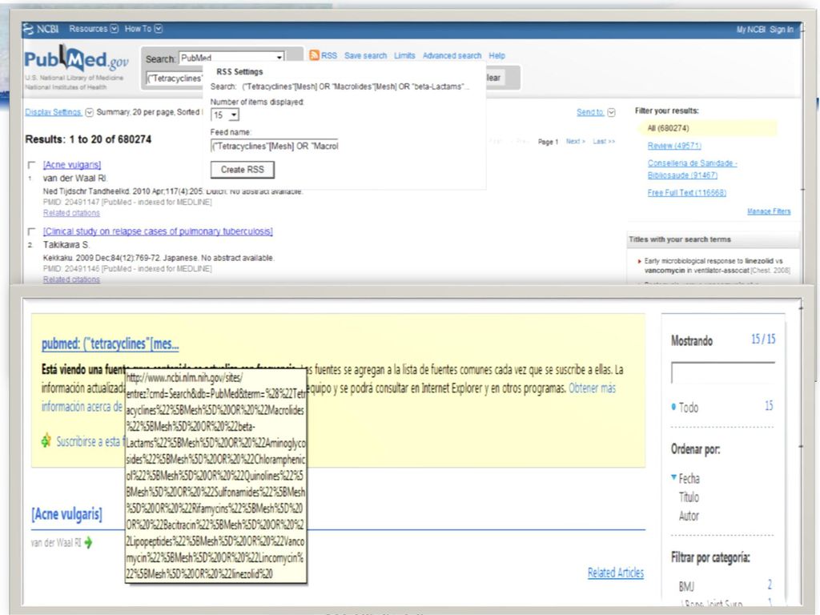Tick the pulmonary tuberculosis result checkbox
The width and height of the screenshot is (820, 615).
coord(31,231)
